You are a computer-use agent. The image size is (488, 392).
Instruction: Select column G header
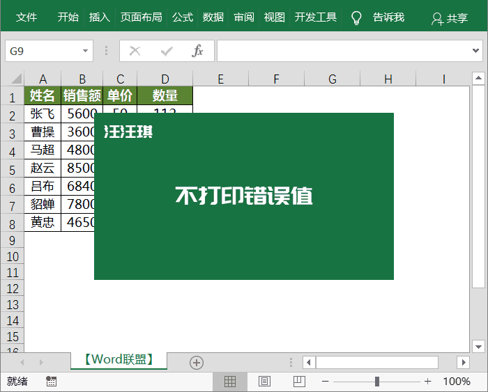click(333, 79)
